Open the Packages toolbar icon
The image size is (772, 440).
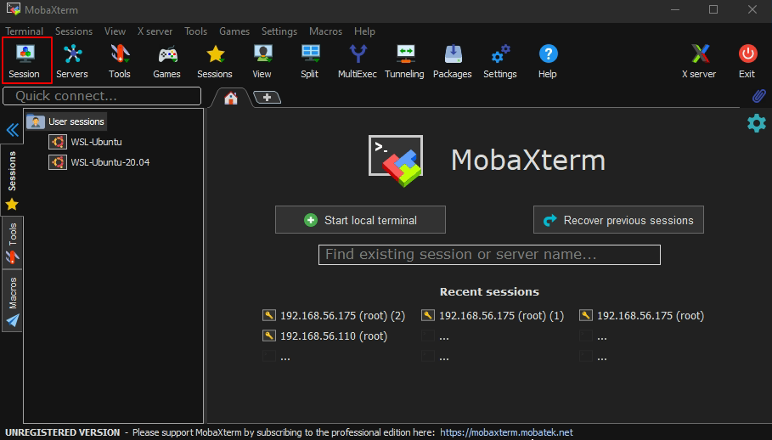coord(453,60)
